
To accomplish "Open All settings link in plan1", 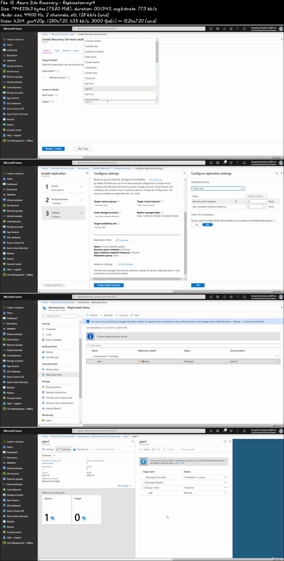I will pyautogui.click(x=124, y=486).
